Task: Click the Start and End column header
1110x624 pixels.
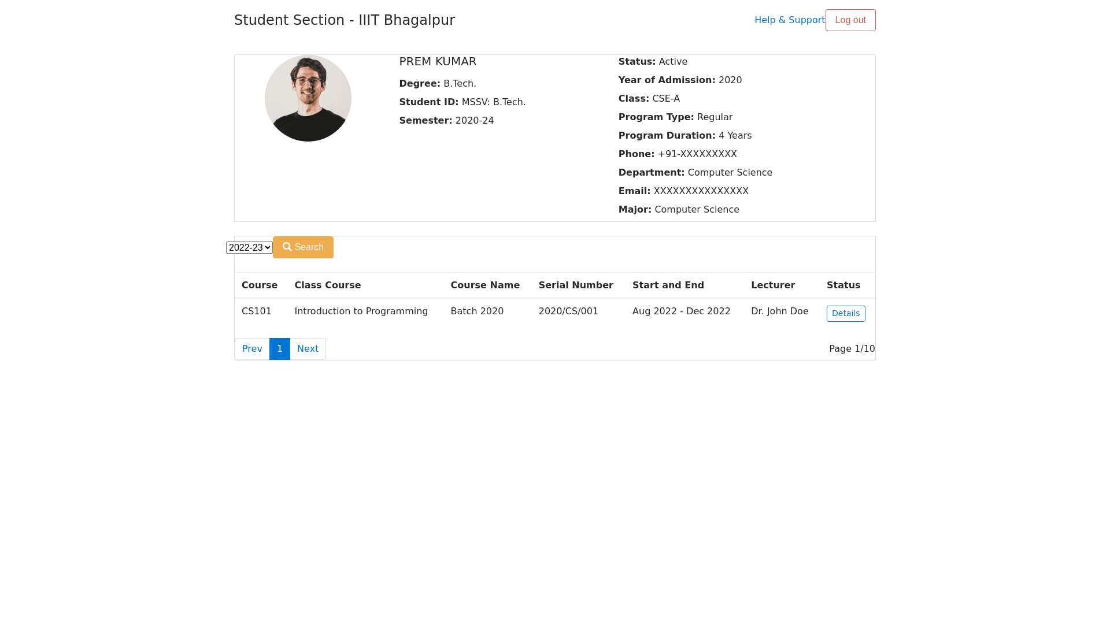Action: (x=668, y=285)
